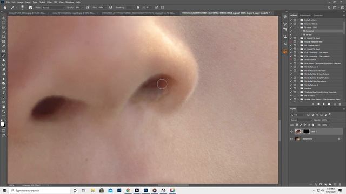Select the Eyedropper tool

tap(4, 46)
